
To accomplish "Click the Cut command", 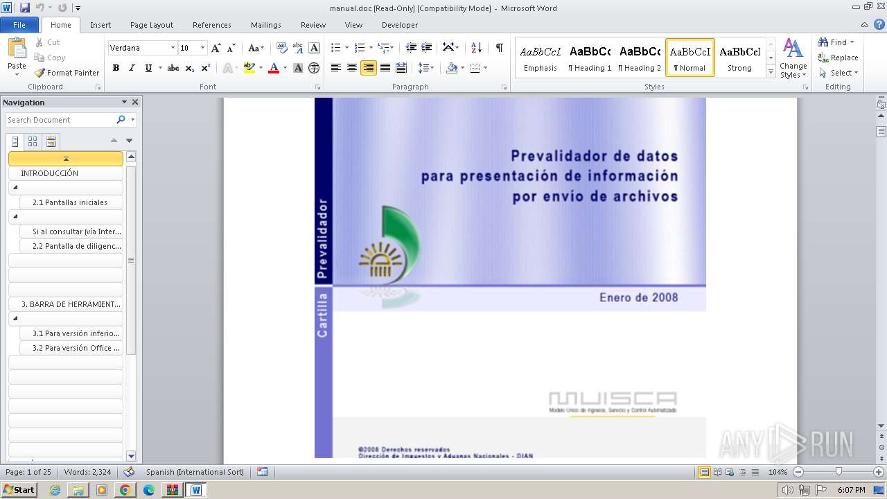I will (48, 42).
